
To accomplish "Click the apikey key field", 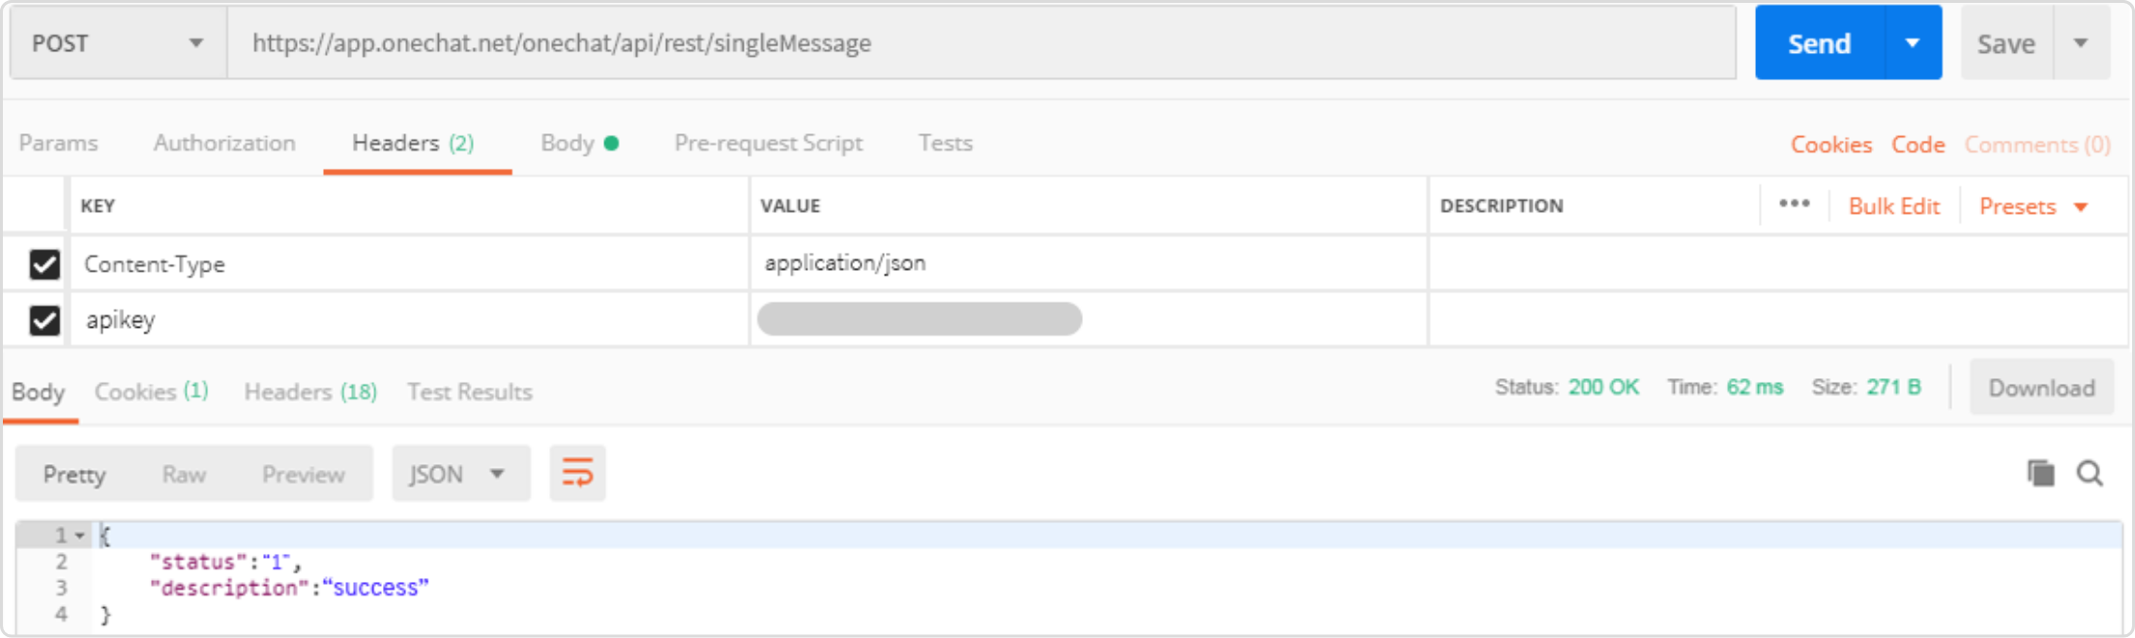I will pos(409,320).
